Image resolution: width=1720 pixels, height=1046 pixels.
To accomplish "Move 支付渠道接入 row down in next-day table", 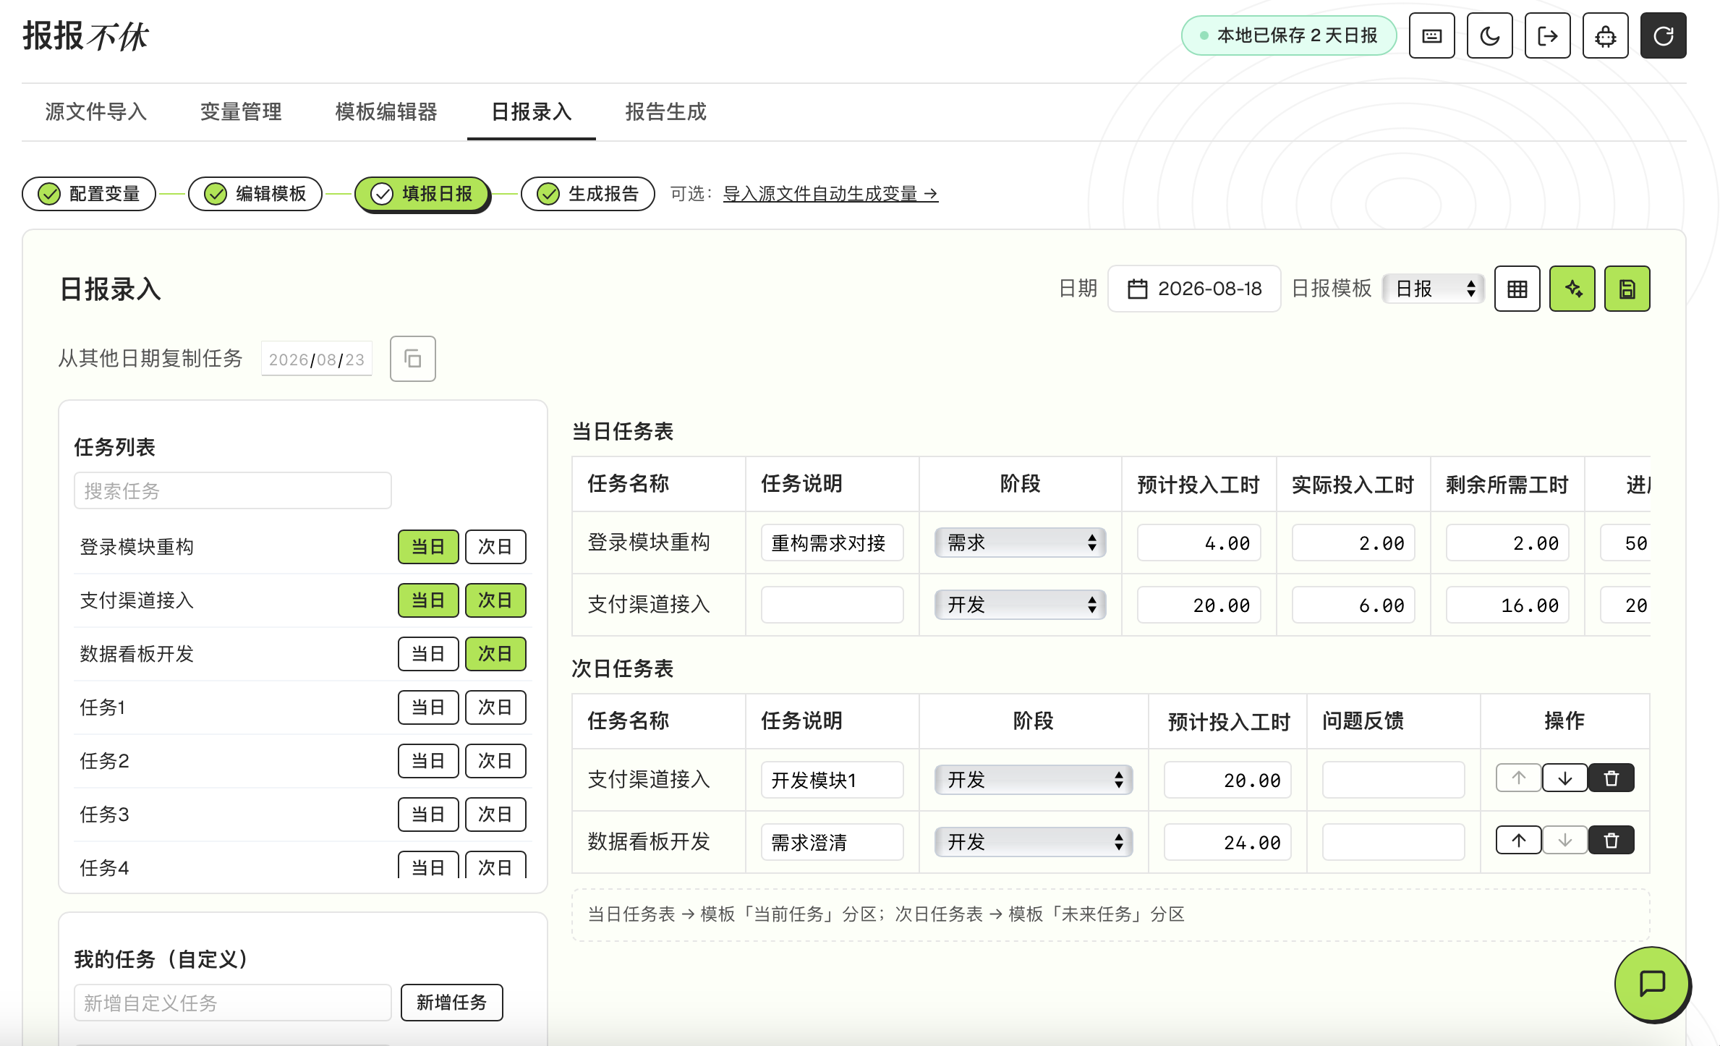I will 1564,778.
